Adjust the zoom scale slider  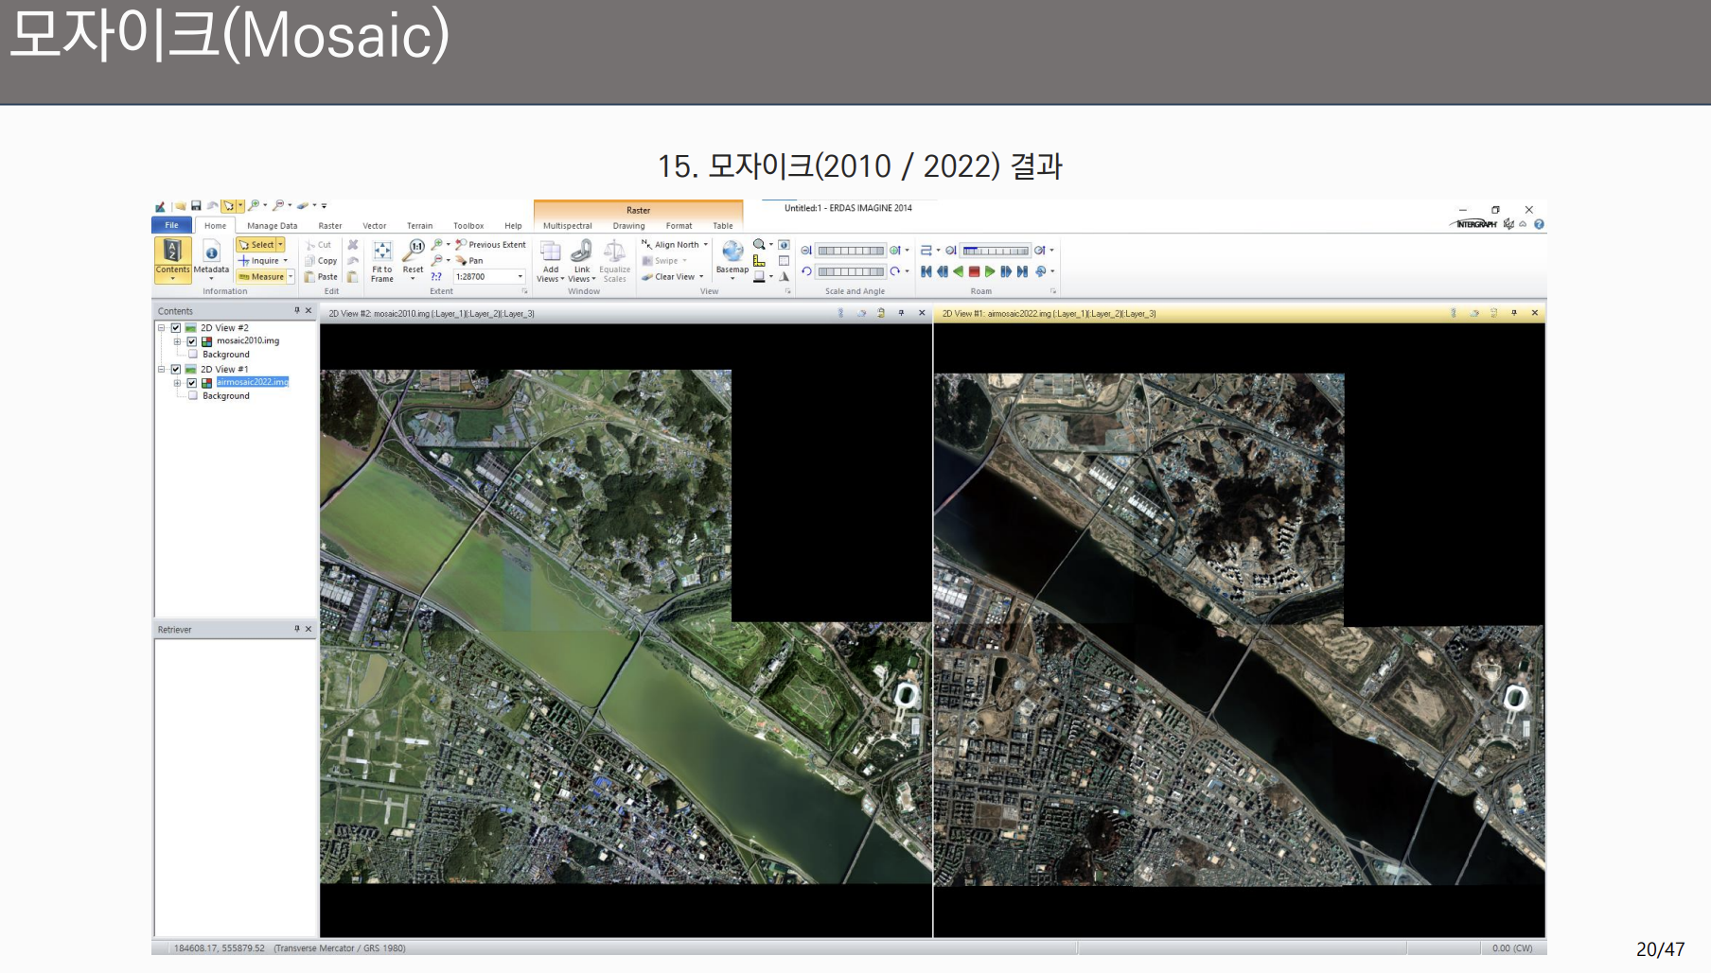click(851, 251)
